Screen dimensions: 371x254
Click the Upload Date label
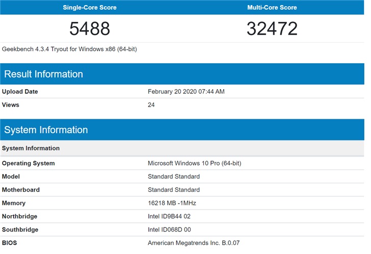tap(20, 92)
